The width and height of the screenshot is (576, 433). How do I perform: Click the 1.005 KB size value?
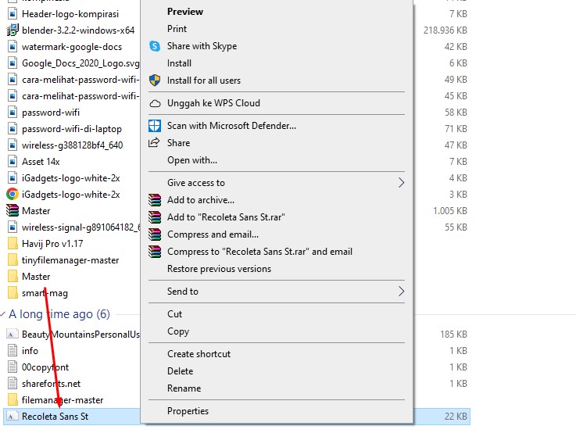click(x=450, y=211)
